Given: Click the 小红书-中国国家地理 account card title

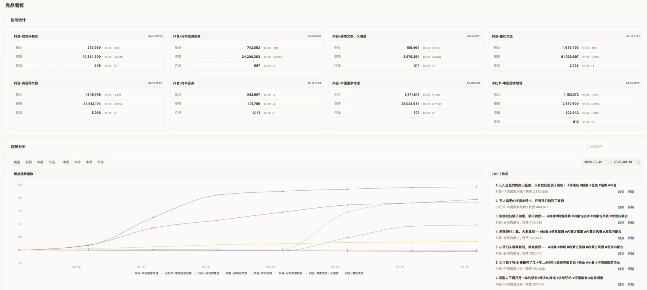Looking at the screenshot, I should 507,83.
